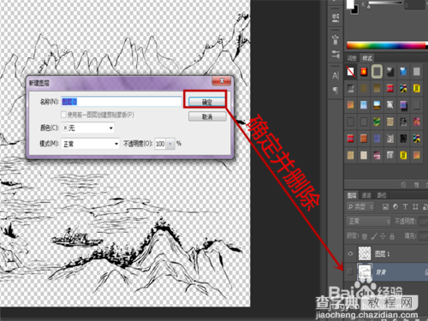428x321 pixels.
Task: Toggle the adjustment layer filter icon
Action: [395, 207]
